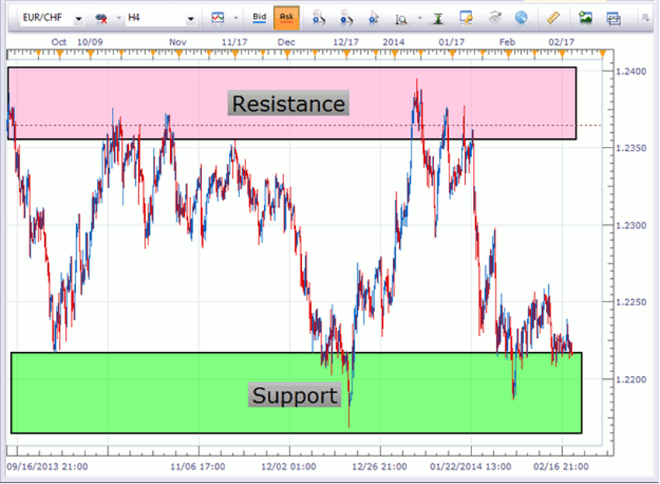Select the cursor pointer tool
Image resolution: width=660 pixels, height=484 pixels.
pyautogui.click(x=373, y=18)
